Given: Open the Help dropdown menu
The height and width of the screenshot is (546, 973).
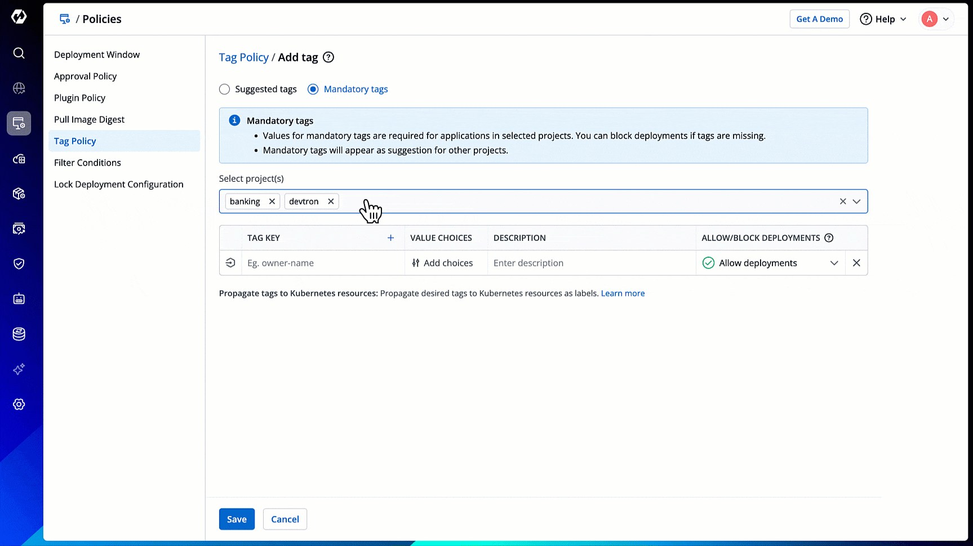Looking at the screenshot, I should tap(883, 19).
